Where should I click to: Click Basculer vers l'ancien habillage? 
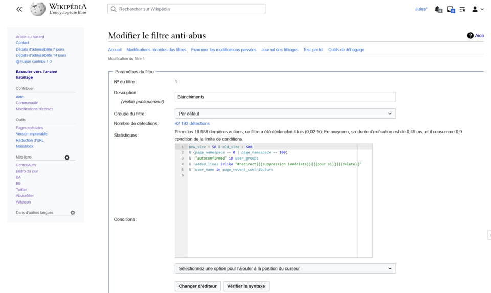pos(37,74)
